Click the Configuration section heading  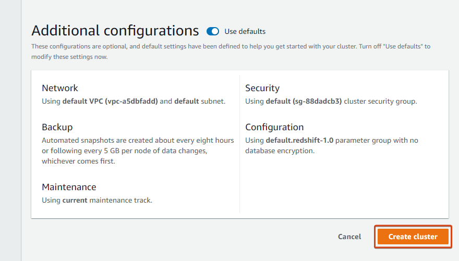coord(274,127)
